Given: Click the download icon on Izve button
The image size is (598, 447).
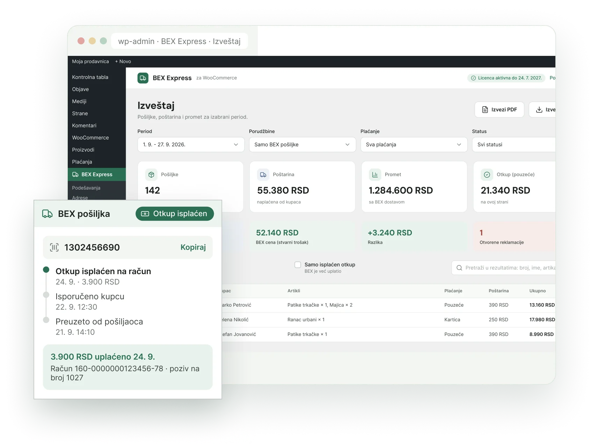Looking at the screenshot, I should point(539,110).
